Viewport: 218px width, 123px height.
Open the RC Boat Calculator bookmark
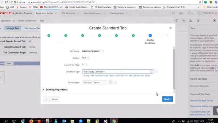click(101, 7)
